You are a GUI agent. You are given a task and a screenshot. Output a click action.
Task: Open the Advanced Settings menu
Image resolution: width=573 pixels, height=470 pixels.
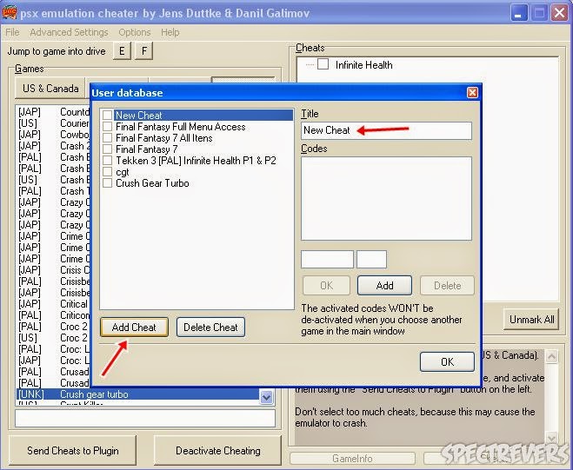point(69,32)
